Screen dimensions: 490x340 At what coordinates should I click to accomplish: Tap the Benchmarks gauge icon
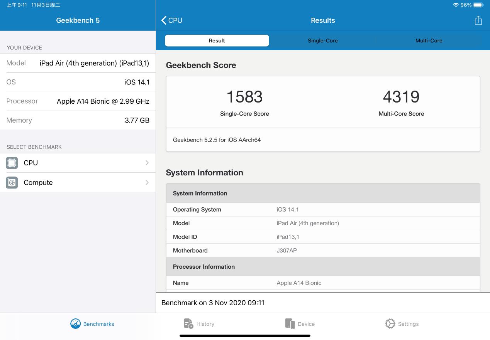75,324
